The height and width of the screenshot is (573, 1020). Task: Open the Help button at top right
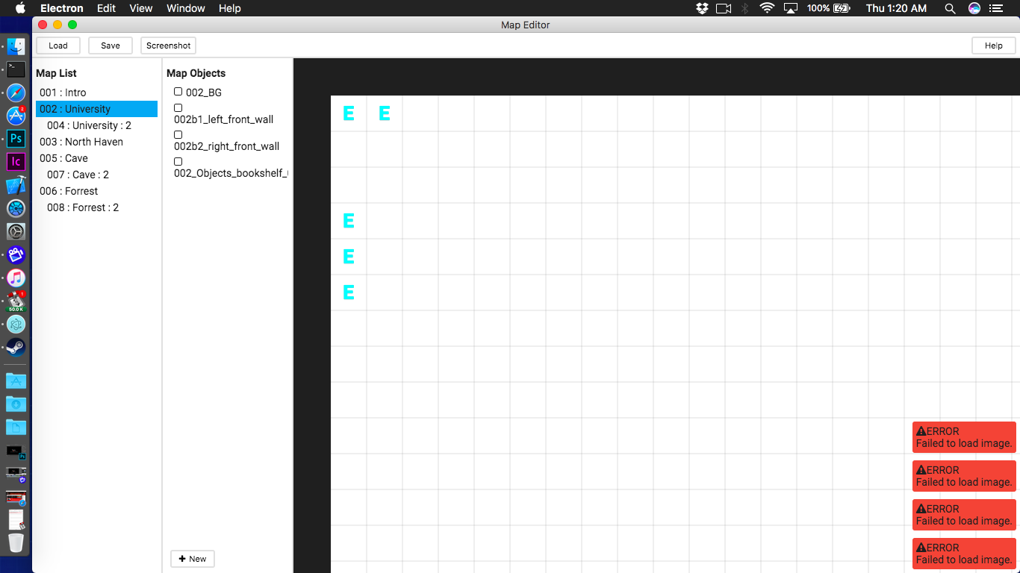(994, 46)
